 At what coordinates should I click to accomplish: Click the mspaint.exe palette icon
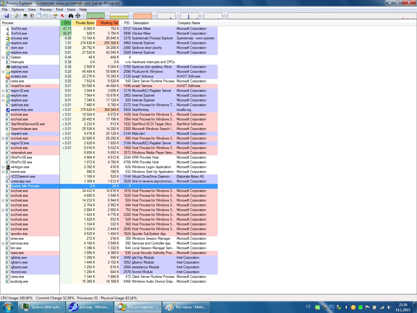click(x=8, y=134)
